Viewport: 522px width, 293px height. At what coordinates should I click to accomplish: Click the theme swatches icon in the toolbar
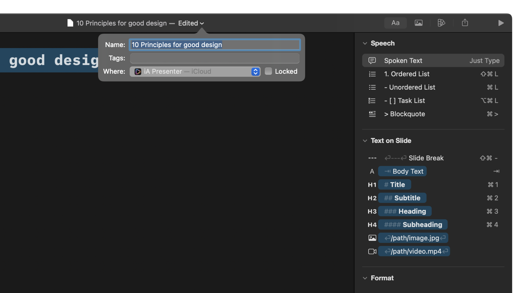click(x=441, y=23)
